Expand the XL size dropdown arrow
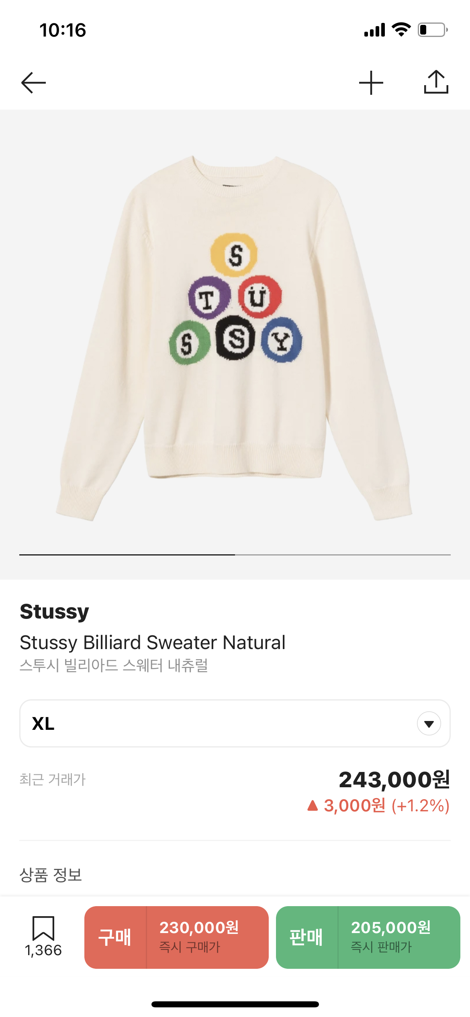Viewport: 470px width, 1017px height. (429, 723)
